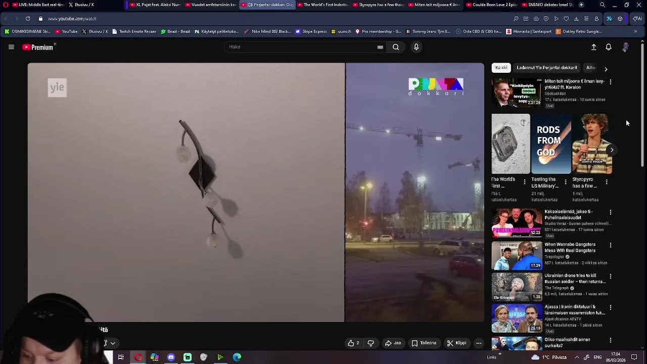Open Stripe Express bookmark
The image size is (647, 364).
(311, 31)
